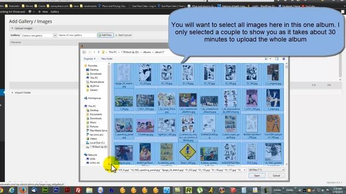
Task: Click 'This PC' in the address breadcrumb
Action: pyautogui.click(x=112, y=52)
